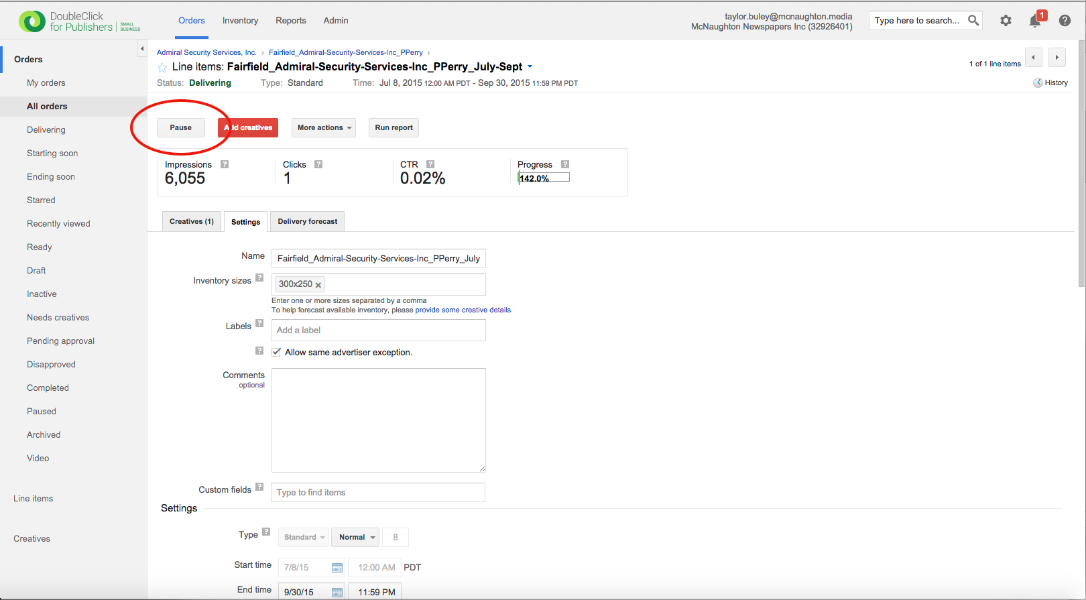Open the Inventory menu
1086x600 pixels.
pyautogui.click(x=240, y=21)
